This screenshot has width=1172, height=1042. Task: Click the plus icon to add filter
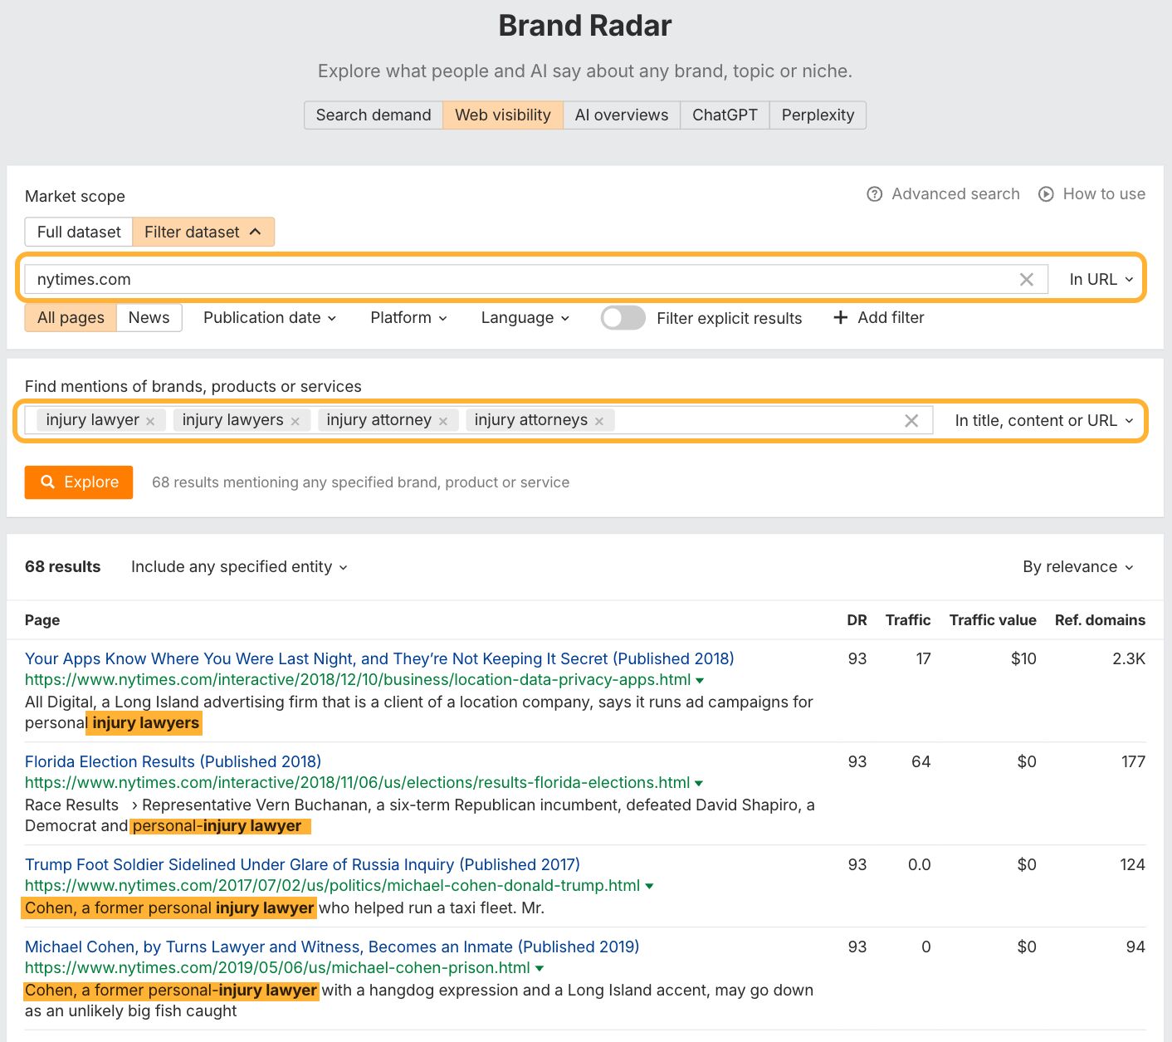coord(840,318)
